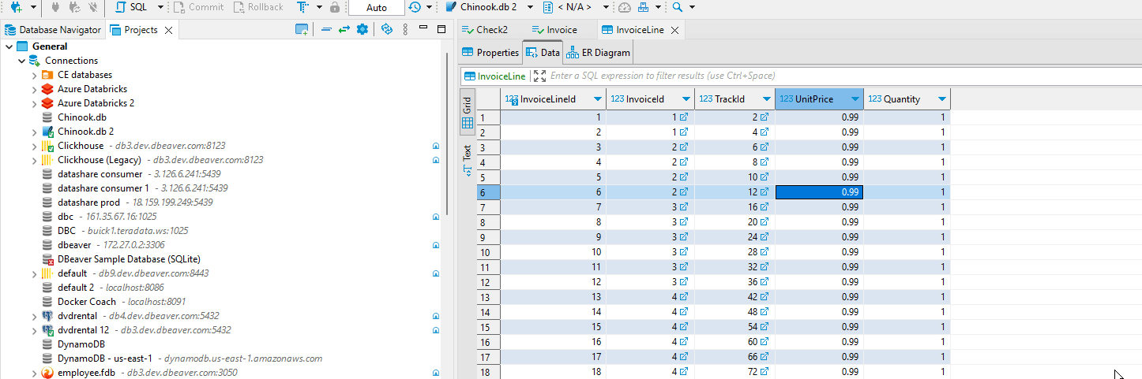Expand the CE databases folder
Viewport: 1142px width, 379px height.
34,75
